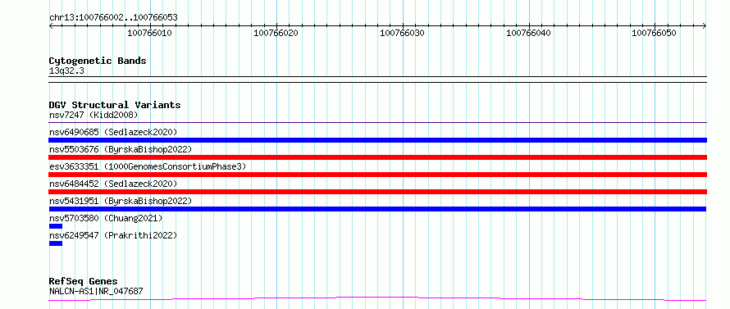
Task: Open gene NALCN-AS1|NR_047687 label
Action: (x=96, y=291)
